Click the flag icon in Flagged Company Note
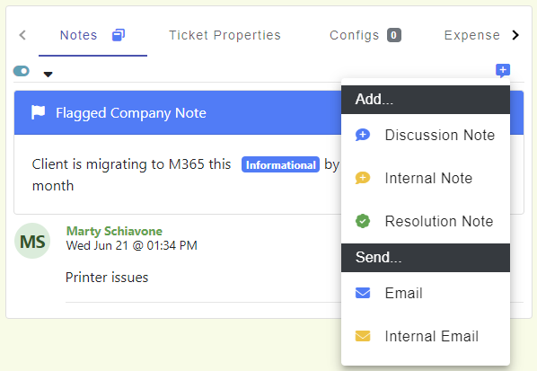 pyautogui.click(x=38, y=112)
